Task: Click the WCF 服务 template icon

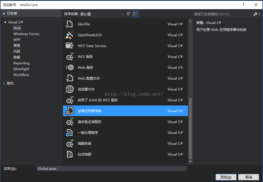Action: coord(70,56)
